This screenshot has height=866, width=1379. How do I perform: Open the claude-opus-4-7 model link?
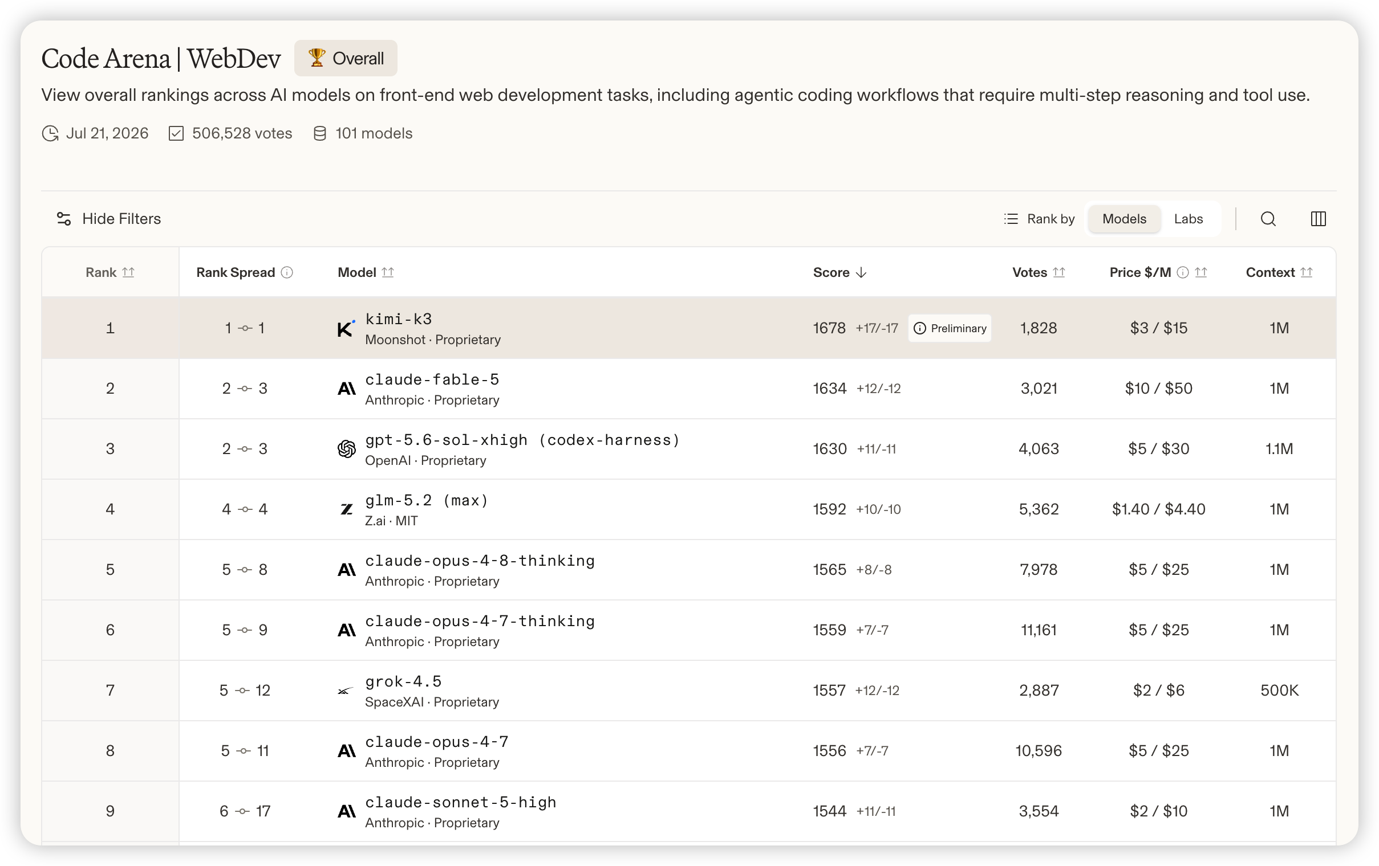(x=437, y=742)
